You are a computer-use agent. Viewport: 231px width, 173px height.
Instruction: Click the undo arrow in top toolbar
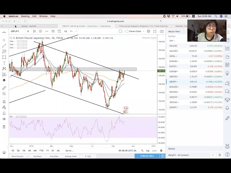pyautogui.click(x=71, y=31)
